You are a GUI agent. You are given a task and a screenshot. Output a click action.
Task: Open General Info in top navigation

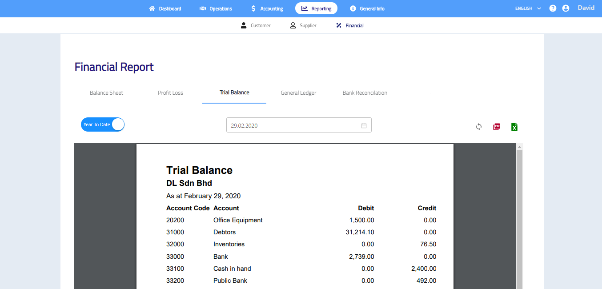point(367,8)
